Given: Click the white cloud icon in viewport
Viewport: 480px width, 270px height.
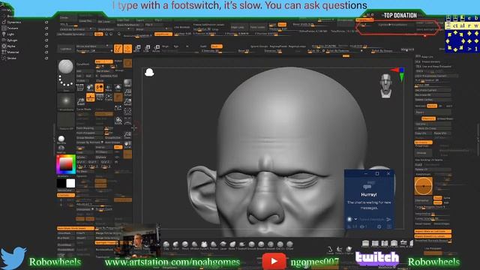Looking at the screenshot, I should [x=149, y=72].
